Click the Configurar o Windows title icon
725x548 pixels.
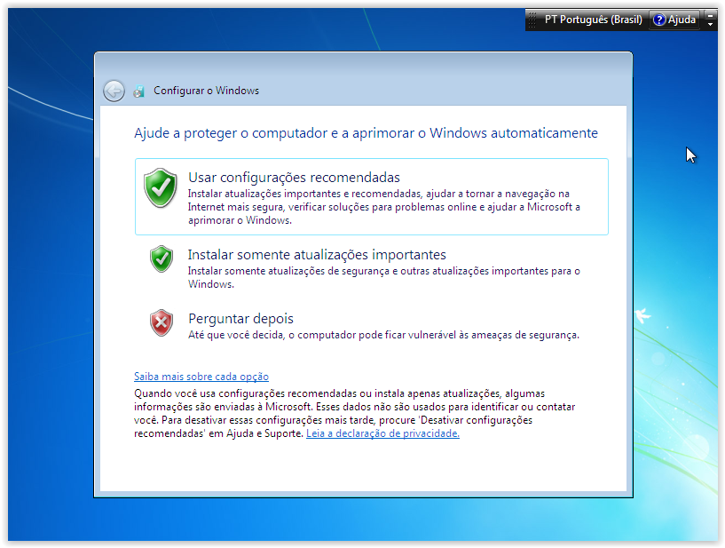tap(139, 91)
